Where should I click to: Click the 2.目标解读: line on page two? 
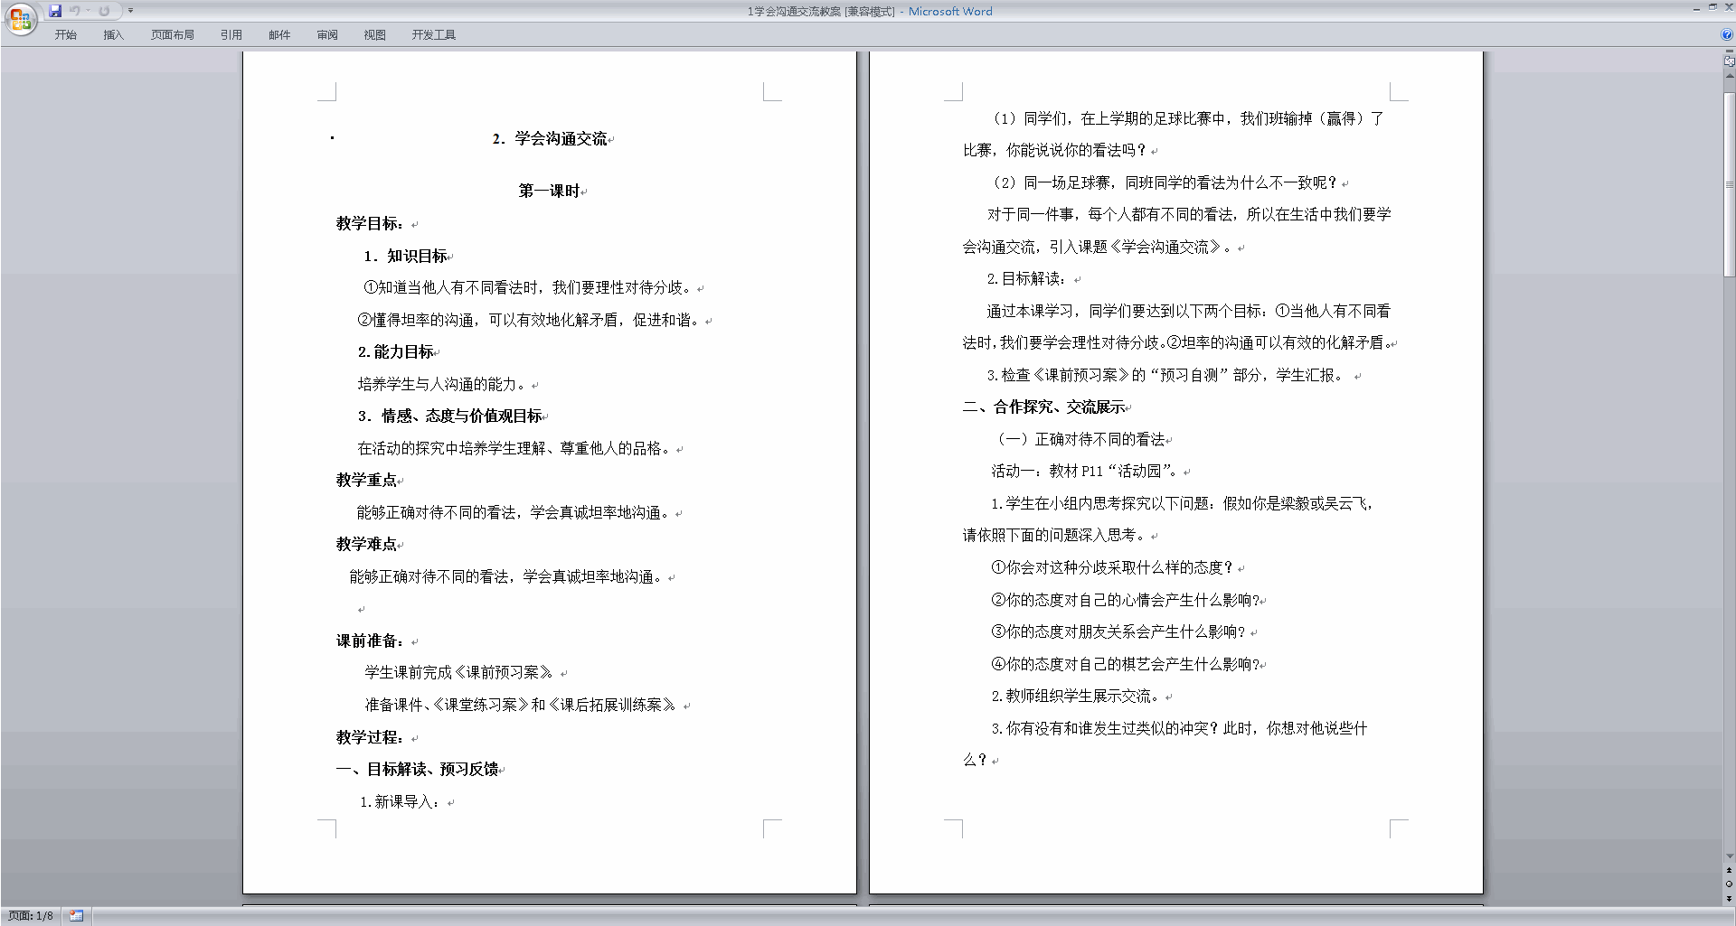[x=1026, y=278]
